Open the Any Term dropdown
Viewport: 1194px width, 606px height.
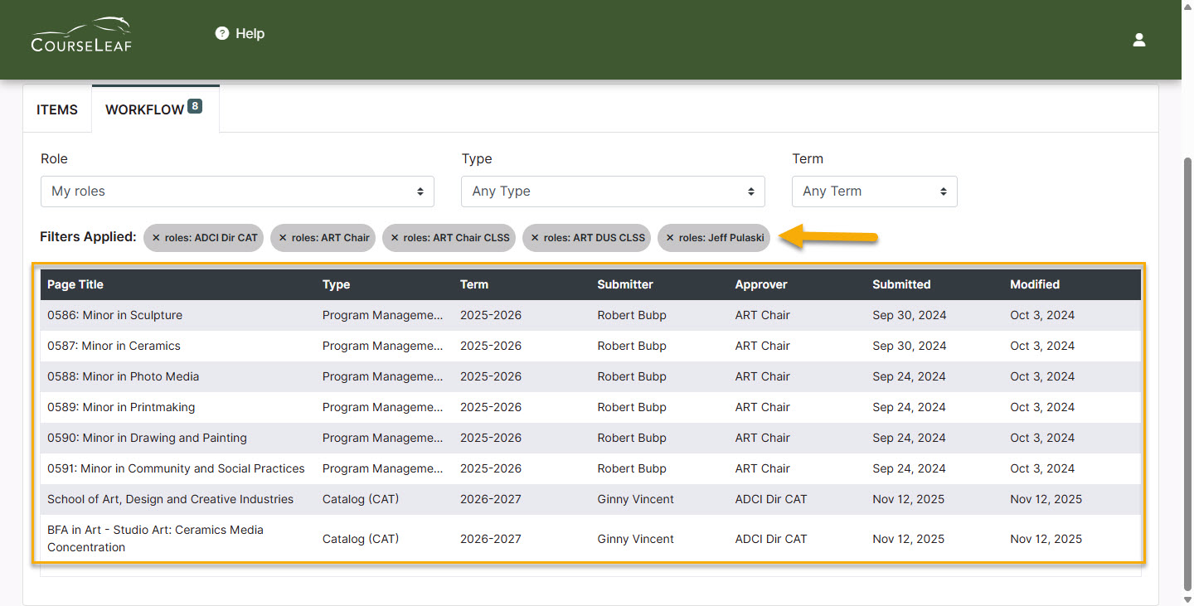point(874,191)
